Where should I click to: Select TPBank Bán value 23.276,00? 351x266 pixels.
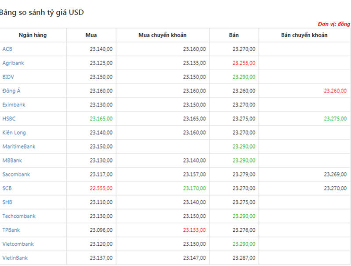pyautogui.click(x=244, y=230)
